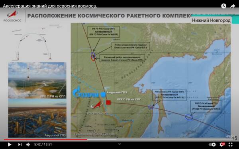Click the Share arrow icon
The height and width of the screenshot is (149, 239).
(233, 6)
